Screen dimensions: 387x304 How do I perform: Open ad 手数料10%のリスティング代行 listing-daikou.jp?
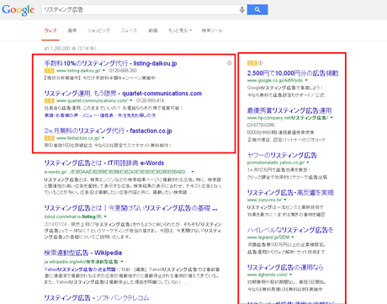[110, 63]
